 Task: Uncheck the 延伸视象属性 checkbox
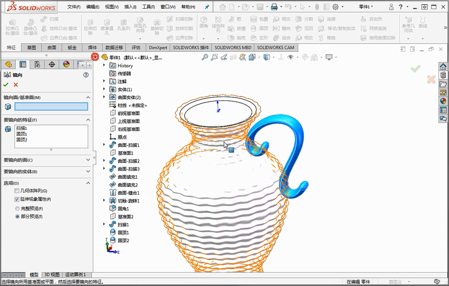click(x=17, y=199)
